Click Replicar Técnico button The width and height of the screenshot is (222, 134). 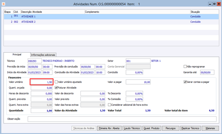[x=190, y=128]
